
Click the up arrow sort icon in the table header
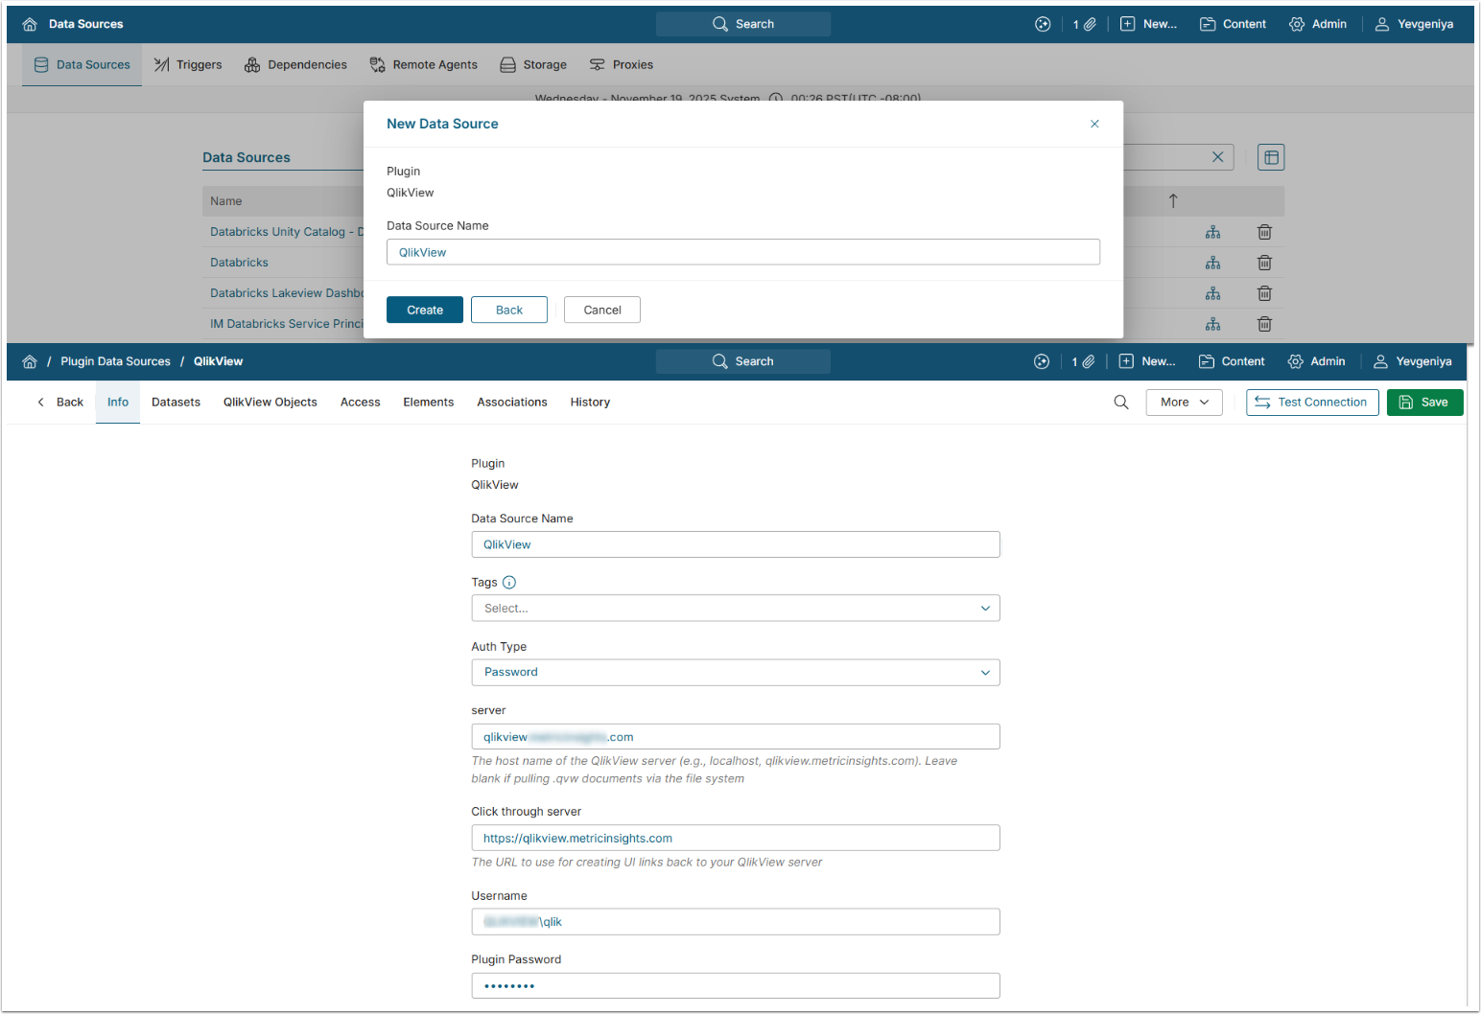click(1173, 201)
